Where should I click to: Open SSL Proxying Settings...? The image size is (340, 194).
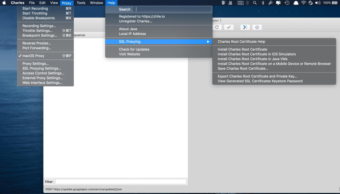[x=45, y=68]
